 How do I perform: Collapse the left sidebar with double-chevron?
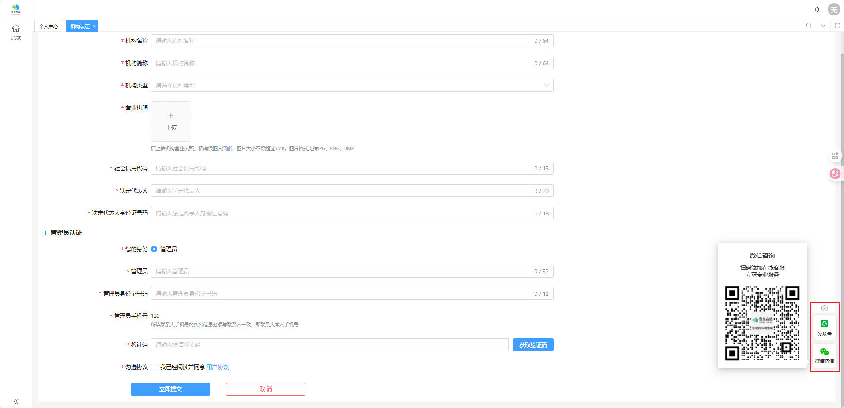(x=16, y=401)
